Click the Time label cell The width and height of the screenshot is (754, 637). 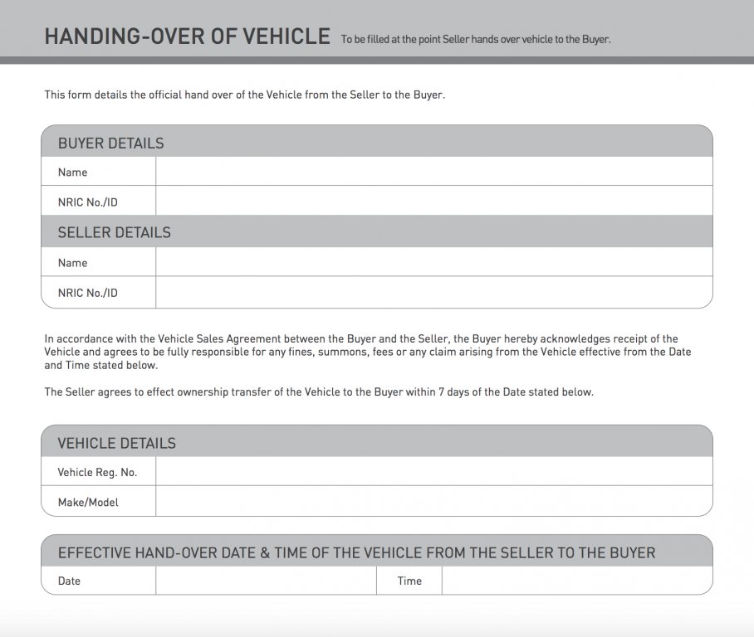click(x=409, y=581)
